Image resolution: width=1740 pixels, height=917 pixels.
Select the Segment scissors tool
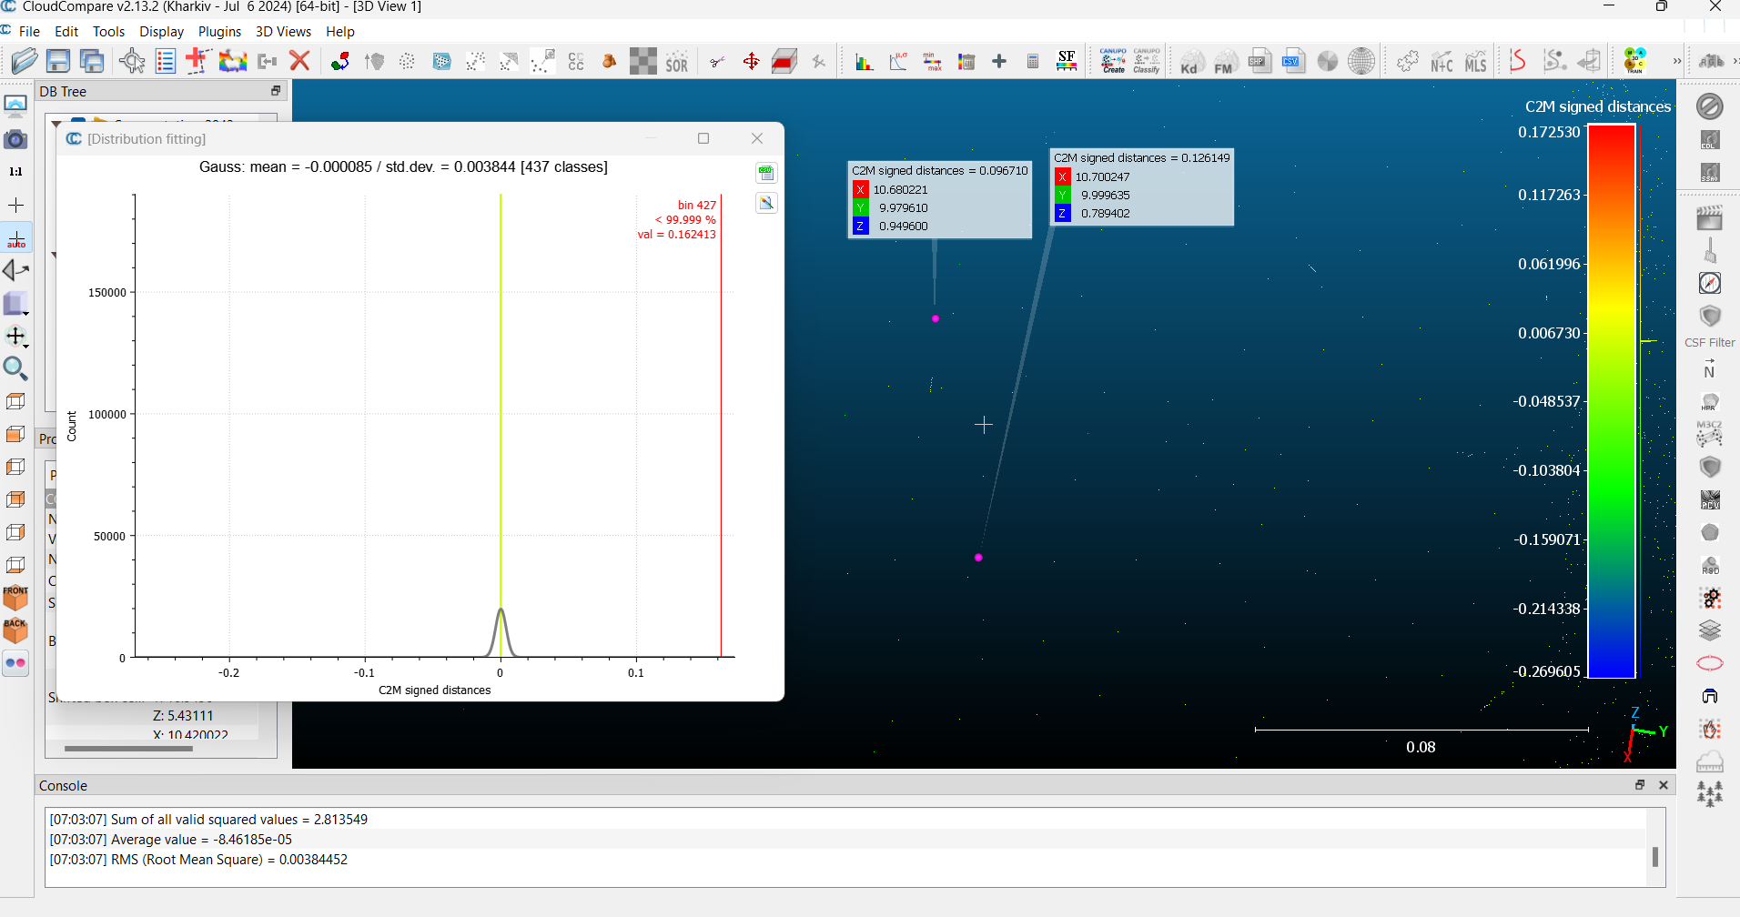pyautogui.click(x=717, y=62)
